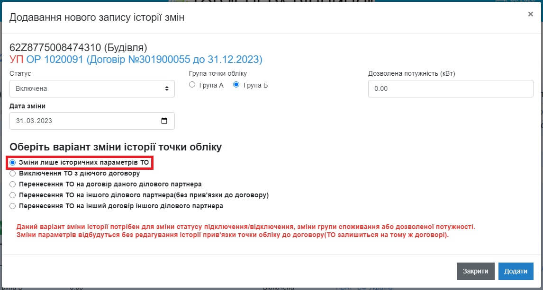Click the Дата зміни label
This screenshot has height=290, width=543.
(27, 106)
